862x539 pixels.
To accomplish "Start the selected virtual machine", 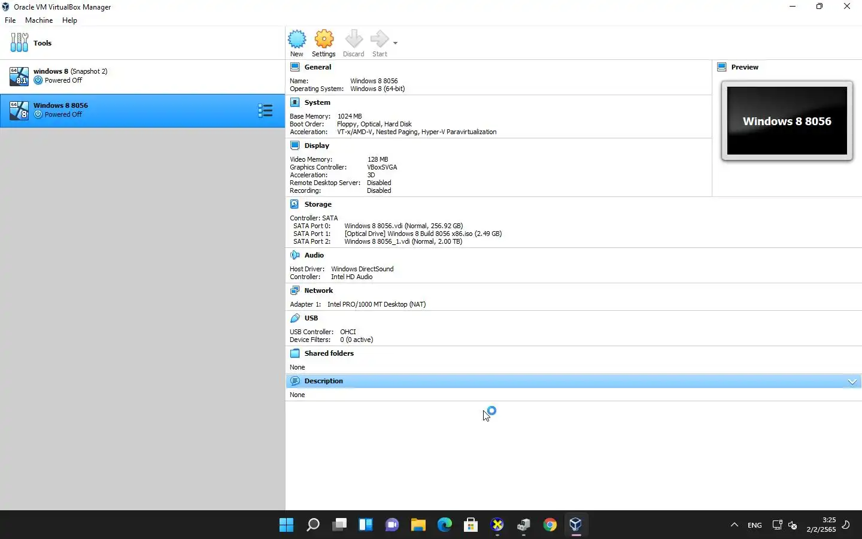I will 380,43.
